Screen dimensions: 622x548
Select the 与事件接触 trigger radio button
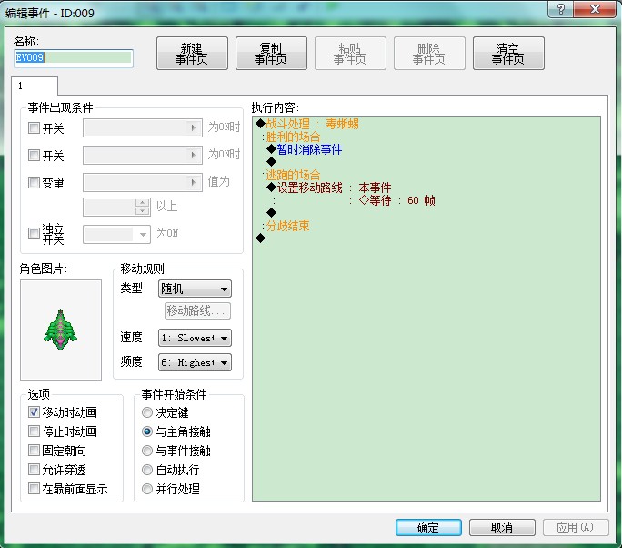pyautogui.click(x=147, y=451)
